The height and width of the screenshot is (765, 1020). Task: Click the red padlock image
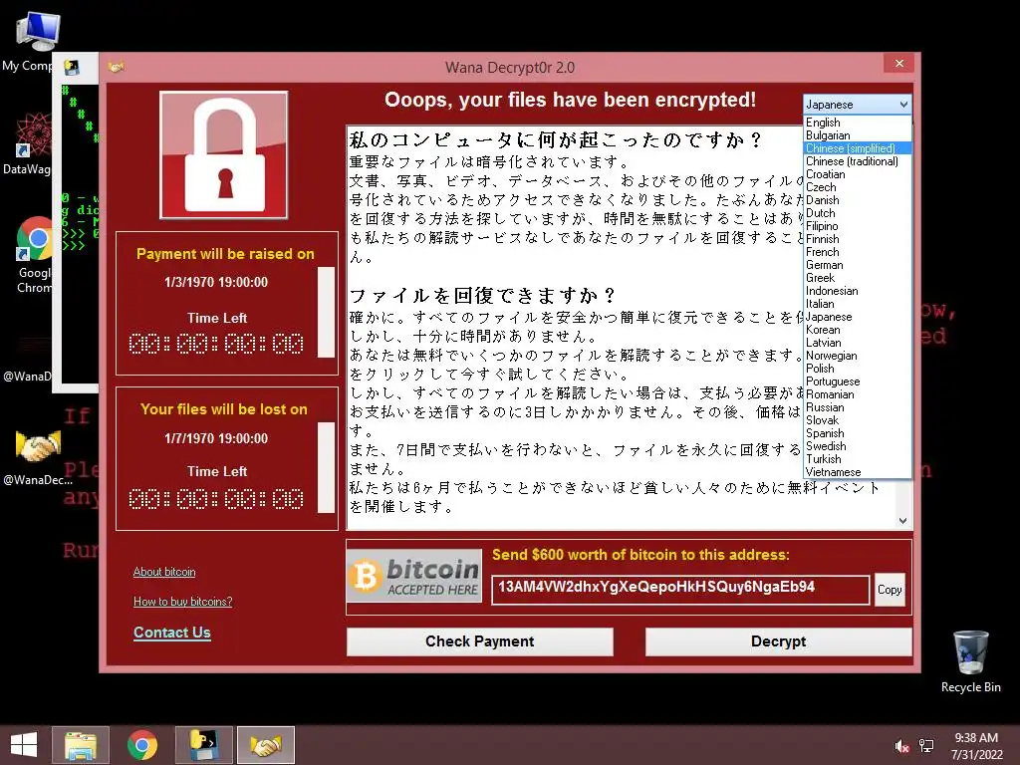[x=224, y=154]
